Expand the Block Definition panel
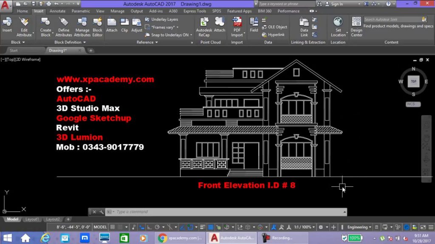 (x=70, y=42)
